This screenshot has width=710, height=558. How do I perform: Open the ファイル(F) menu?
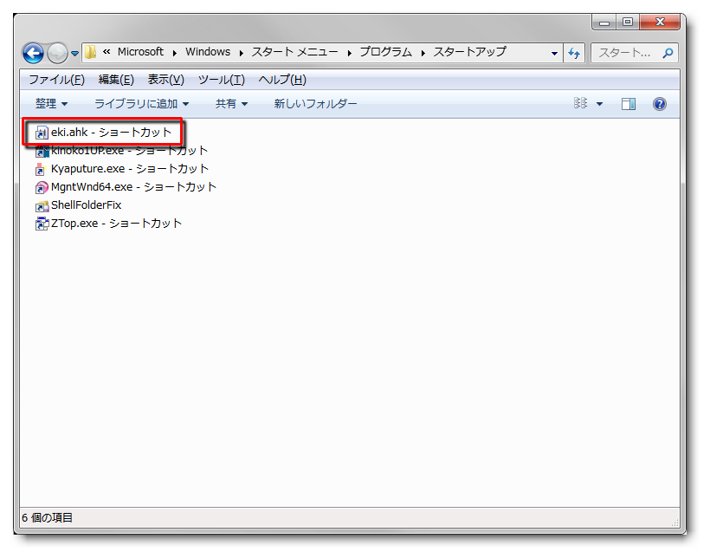[56, 80]
